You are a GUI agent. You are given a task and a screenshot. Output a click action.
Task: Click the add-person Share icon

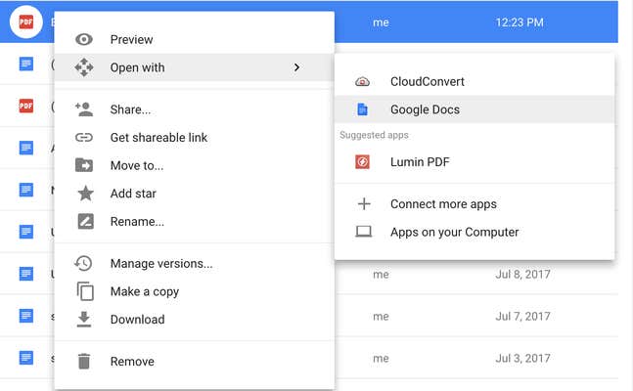84,109
